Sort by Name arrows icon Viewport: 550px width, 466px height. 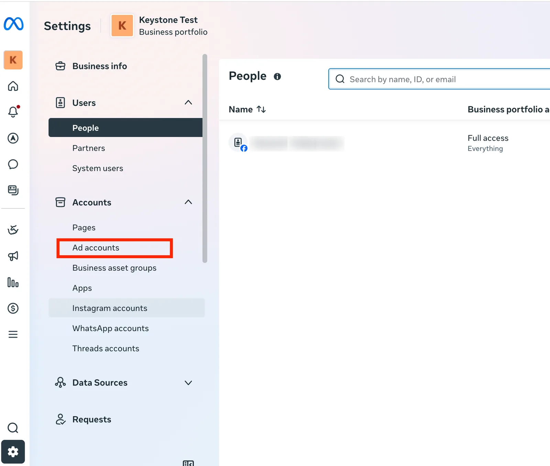[261, 109]
